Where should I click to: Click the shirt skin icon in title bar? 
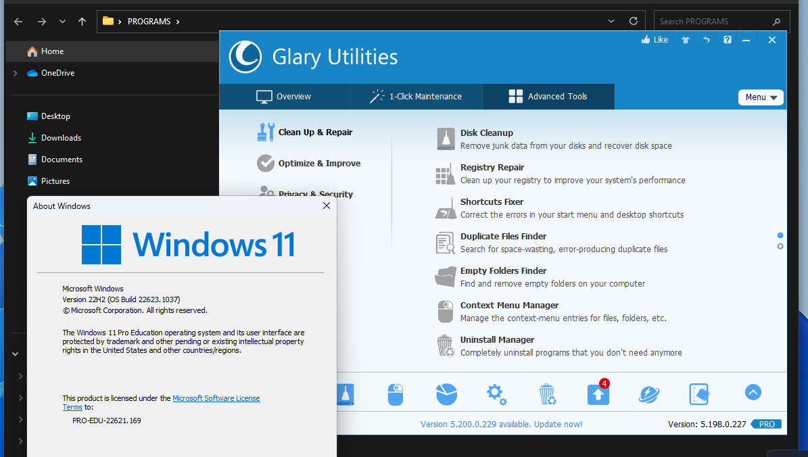[x=686, y=40]
